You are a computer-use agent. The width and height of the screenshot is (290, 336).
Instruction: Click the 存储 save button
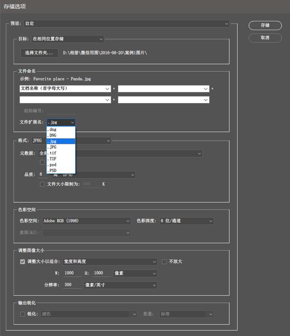click(x=265, y=25)
